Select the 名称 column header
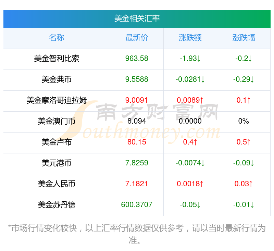 [x=57, y=38]
